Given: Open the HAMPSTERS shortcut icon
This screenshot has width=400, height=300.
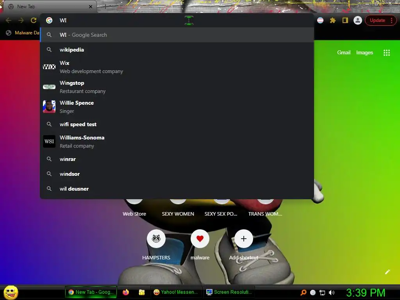Looking at the screenshot, I should pos(156,239).
